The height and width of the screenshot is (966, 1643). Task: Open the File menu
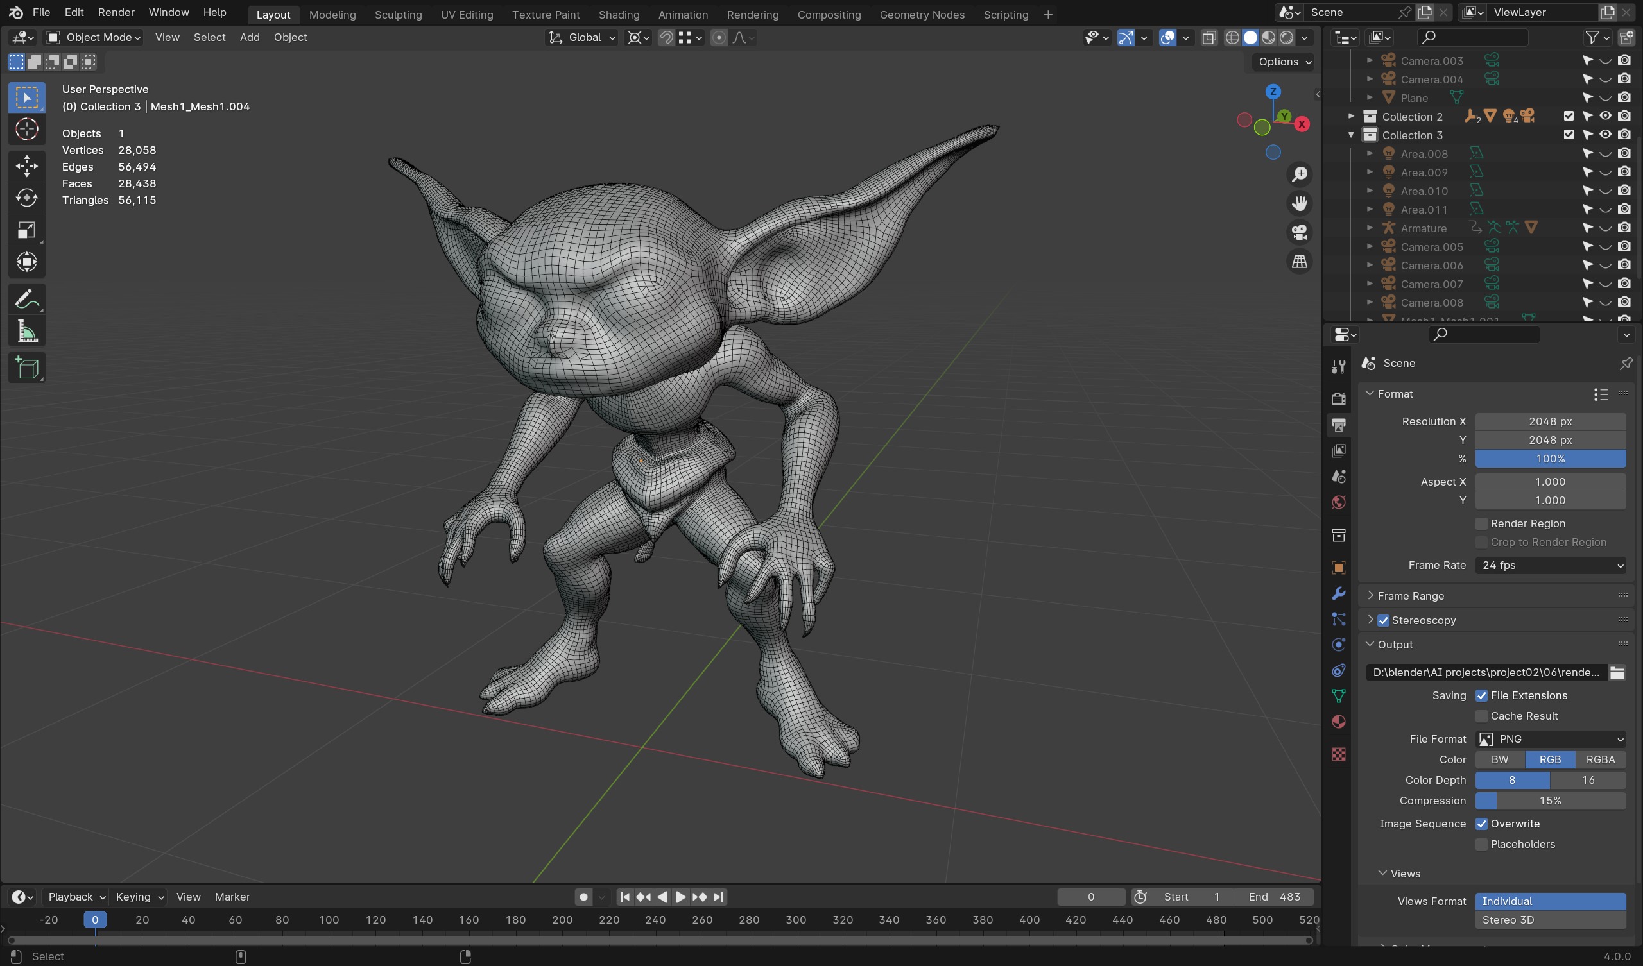pos(41,12)
